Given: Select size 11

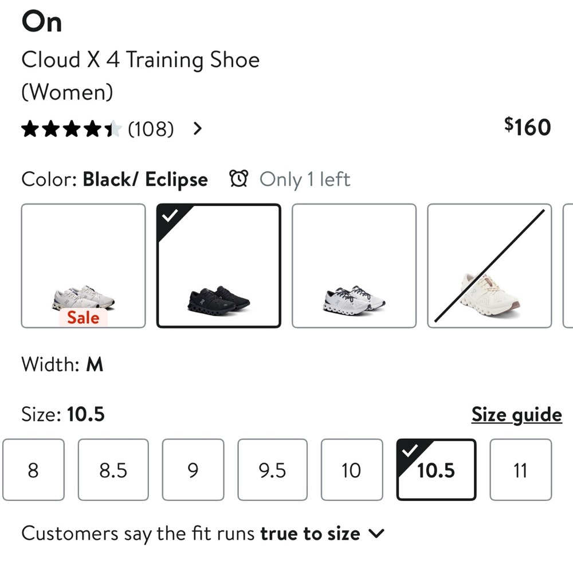Looking at the screenshot, I should click(x=520, y=470).
